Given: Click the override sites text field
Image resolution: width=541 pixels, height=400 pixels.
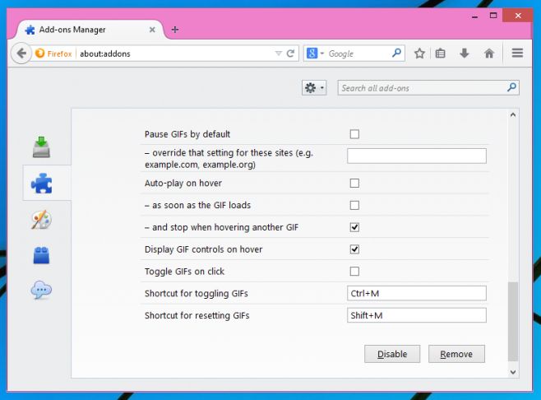Looking at the screenshot, I should point(417,156).
